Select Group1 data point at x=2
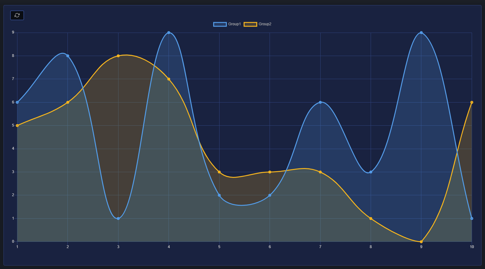 (x=68, y=56)
